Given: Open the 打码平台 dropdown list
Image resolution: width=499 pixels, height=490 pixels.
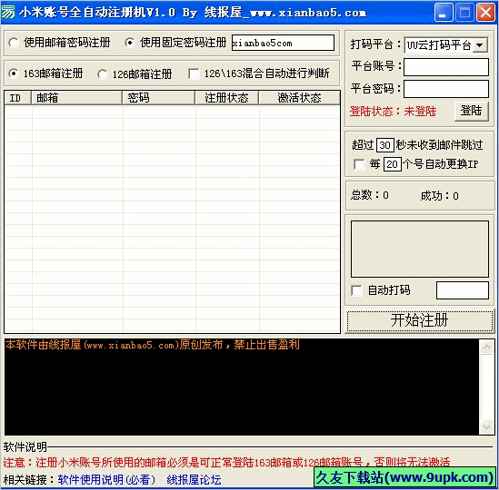Looking at the screenshot, I should pos(480,44).
